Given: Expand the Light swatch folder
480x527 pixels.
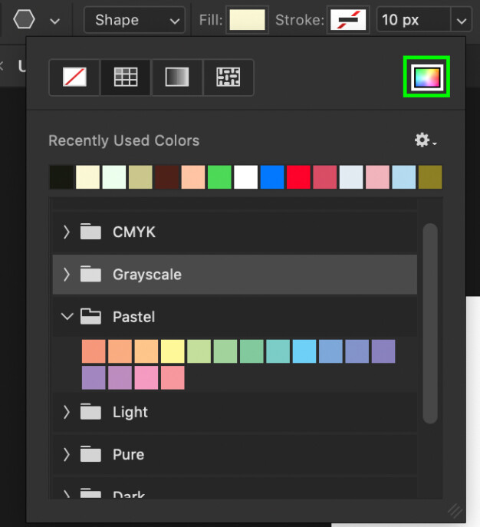Looking at the screenshot, I should click(67, 412).
